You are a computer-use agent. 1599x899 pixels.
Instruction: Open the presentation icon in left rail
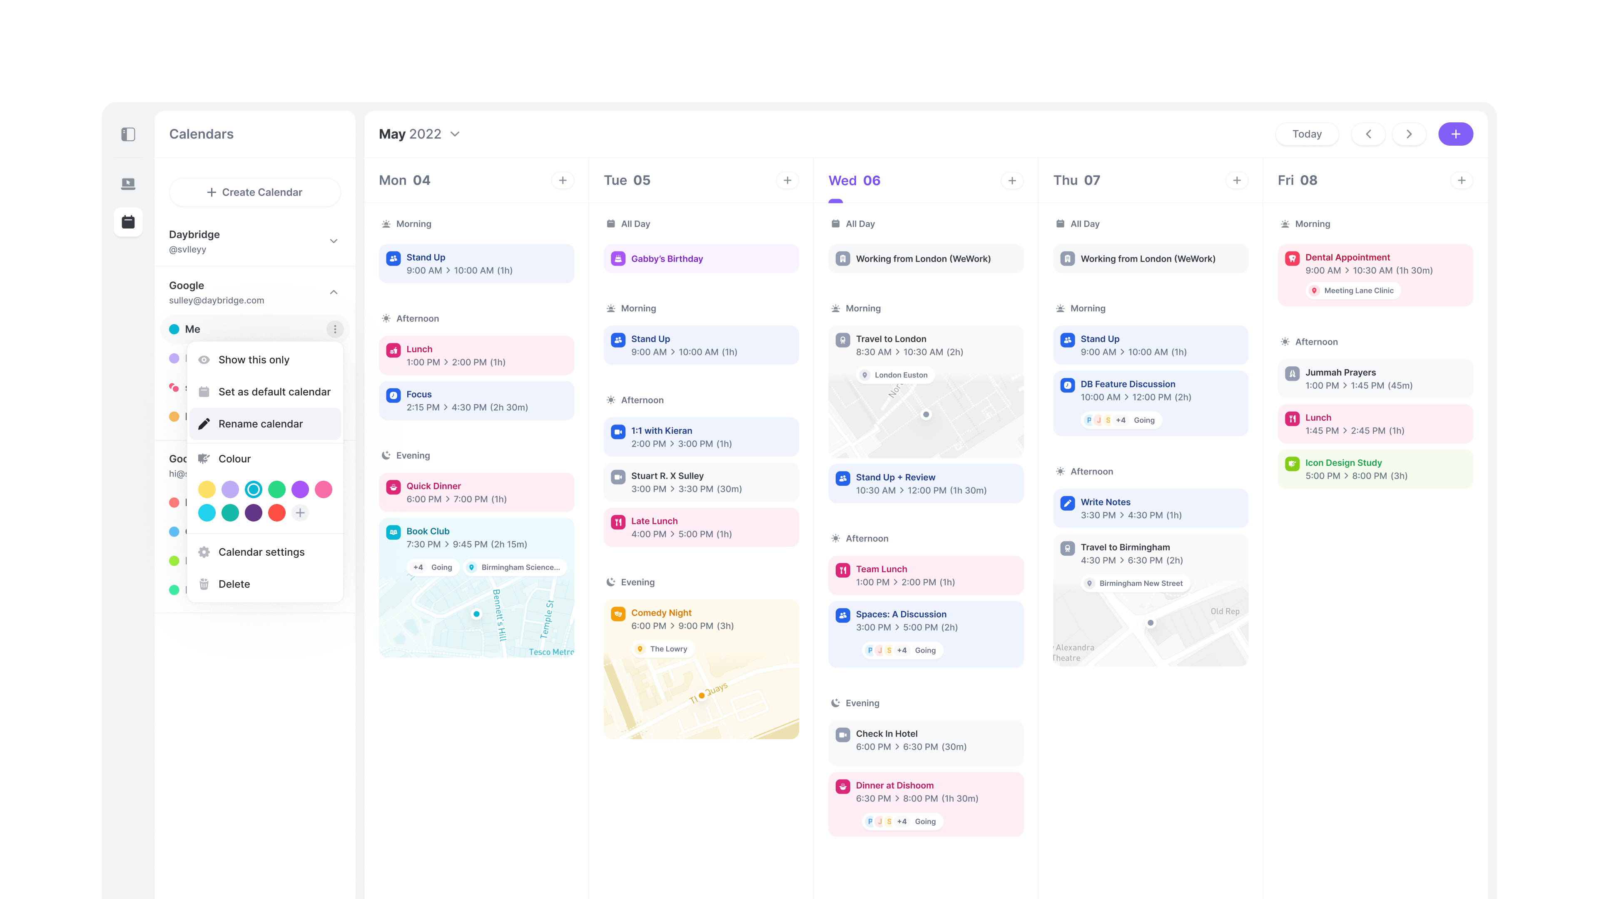(x=128, y=184)
